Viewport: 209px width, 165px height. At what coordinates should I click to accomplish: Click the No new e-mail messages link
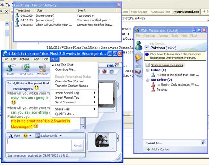point(167,65)
